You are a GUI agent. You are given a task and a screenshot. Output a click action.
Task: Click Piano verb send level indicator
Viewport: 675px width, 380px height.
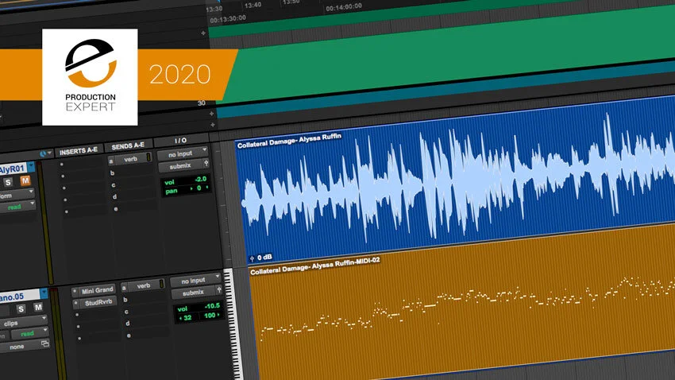pyautogui.click(x=161, y=284)
